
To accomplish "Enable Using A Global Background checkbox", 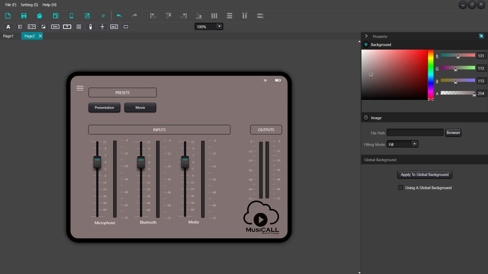I will pos(401,188).
